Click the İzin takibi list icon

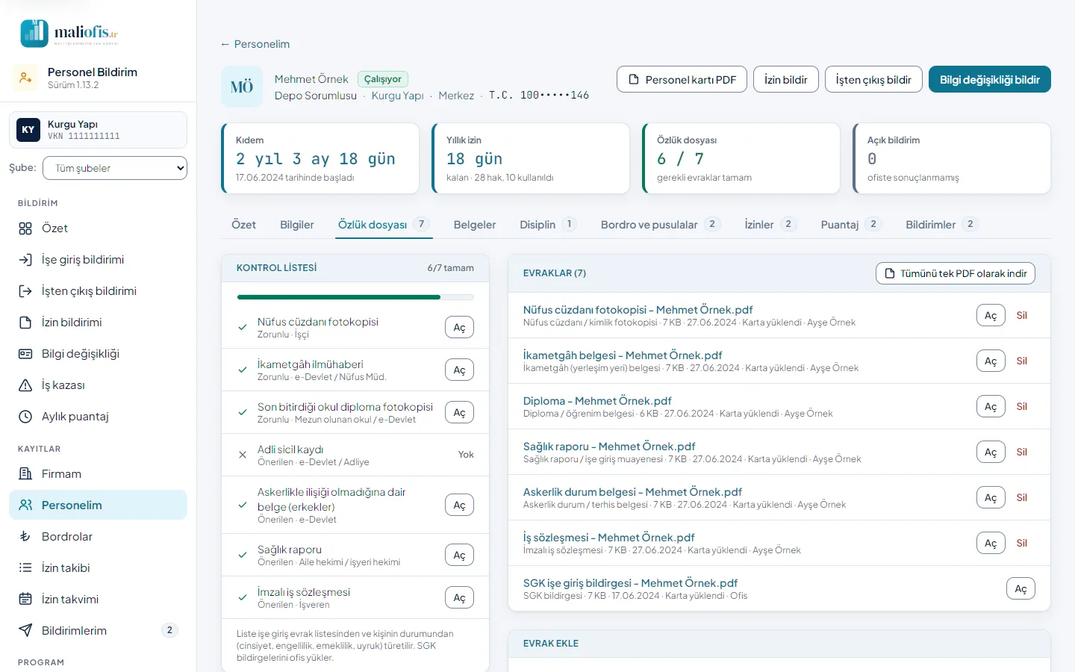point(25,568)
